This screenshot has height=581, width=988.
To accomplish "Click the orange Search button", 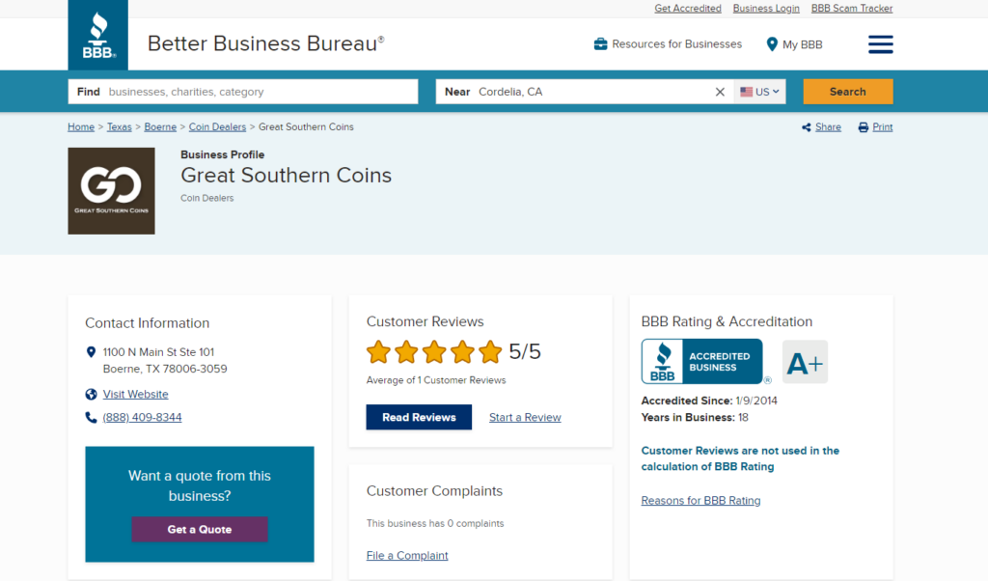I will pos(847,92).
